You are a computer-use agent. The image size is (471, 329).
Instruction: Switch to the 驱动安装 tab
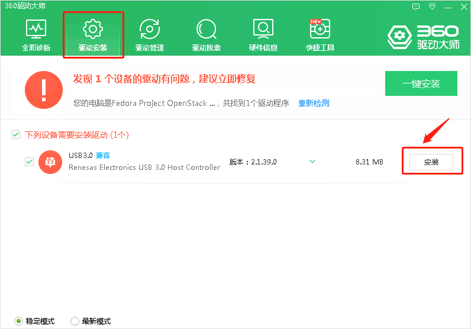click(93, 35)
